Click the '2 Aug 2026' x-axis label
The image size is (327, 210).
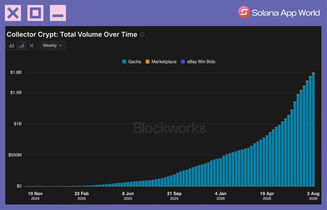pos(313,196)
